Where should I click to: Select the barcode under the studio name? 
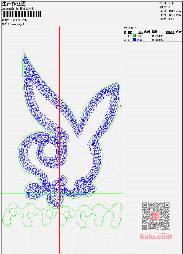click(22, 14)
